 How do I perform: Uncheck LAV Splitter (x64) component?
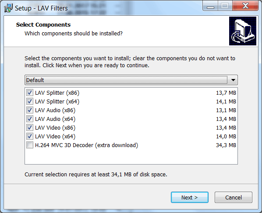pos(30,102)
